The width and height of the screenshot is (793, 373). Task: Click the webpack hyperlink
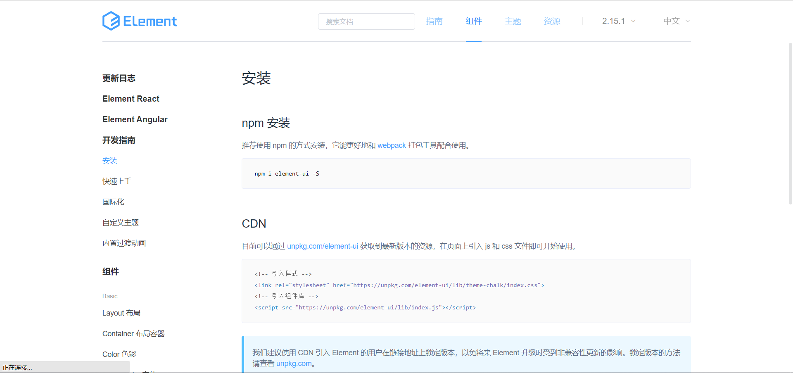point(391,145)
